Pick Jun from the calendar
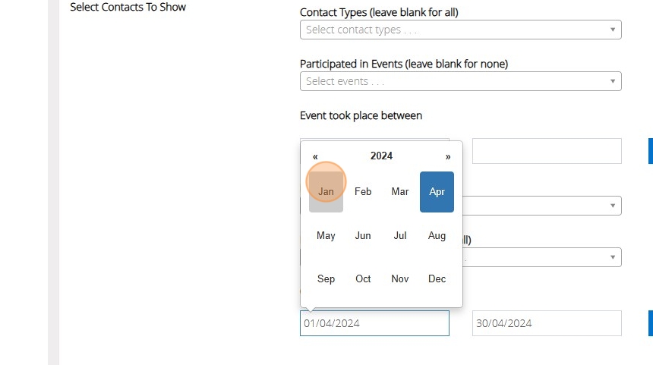 (x=363, y=236)
